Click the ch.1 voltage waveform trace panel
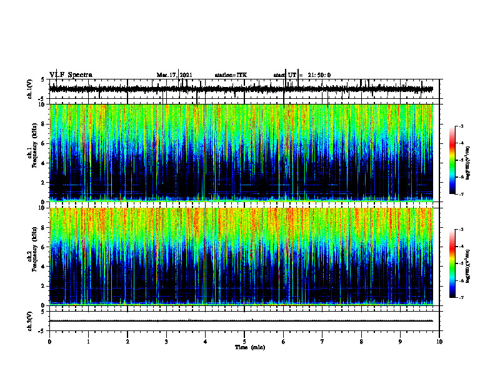This screenshot has height=383, width=495. click(x=244, y=89)
